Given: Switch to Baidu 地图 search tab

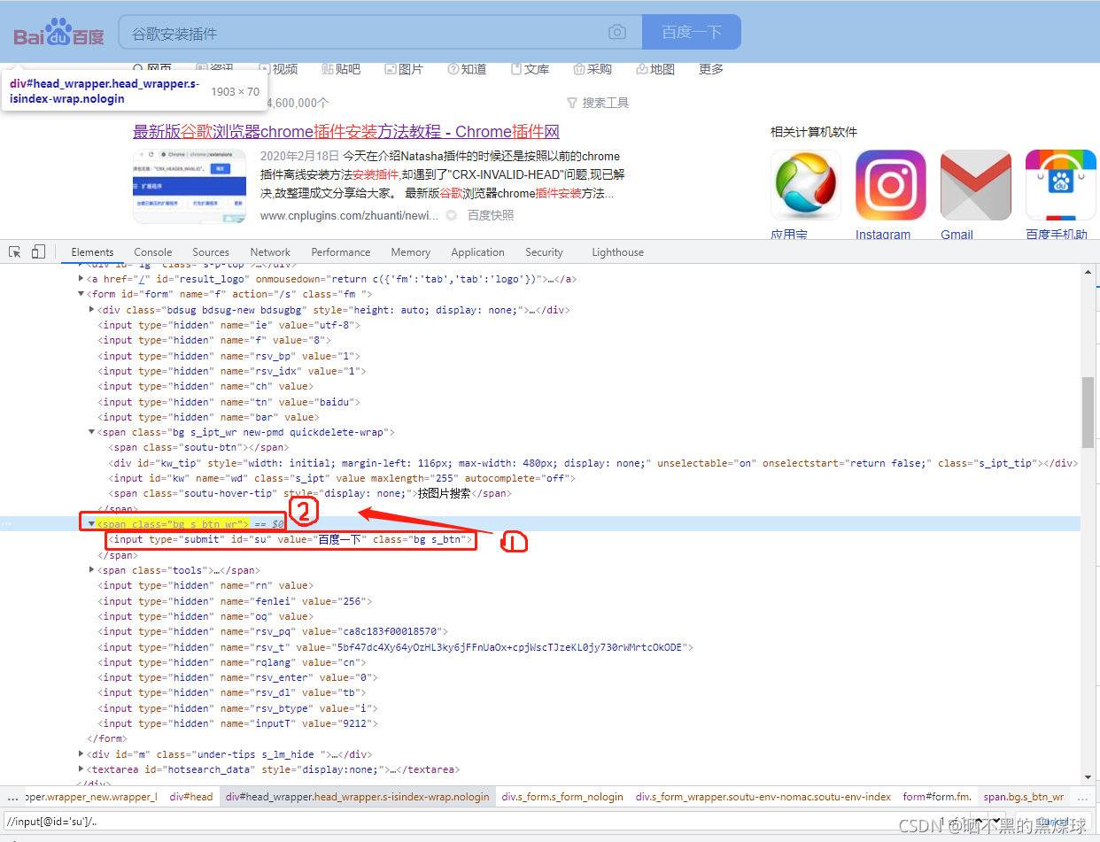Looking at the screenshot, I should (655, 69).
